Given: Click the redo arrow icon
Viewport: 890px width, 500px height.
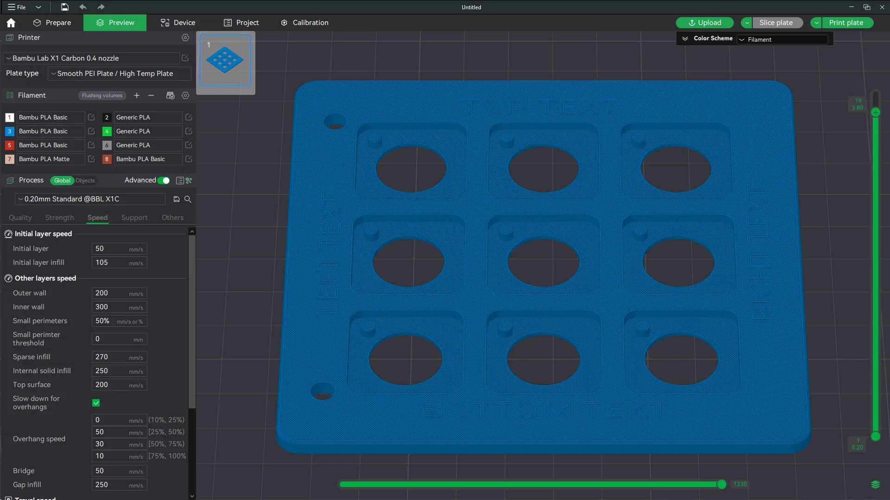Looking at the screenshot, I should tap(101, 7).
